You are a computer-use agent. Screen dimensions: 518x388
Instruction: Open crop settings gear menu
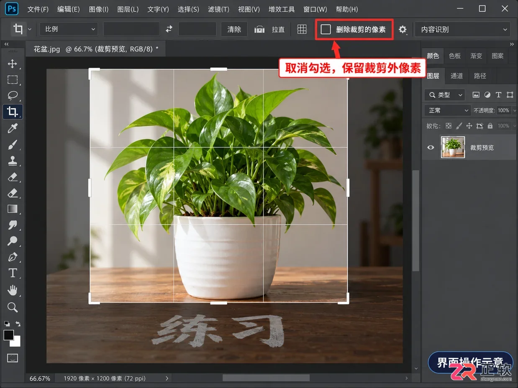pyautogui.click(x=403, y=29)
